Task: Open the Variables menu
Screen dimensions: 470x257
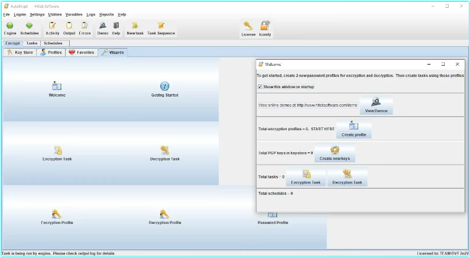Action: [x=74, y=14]
